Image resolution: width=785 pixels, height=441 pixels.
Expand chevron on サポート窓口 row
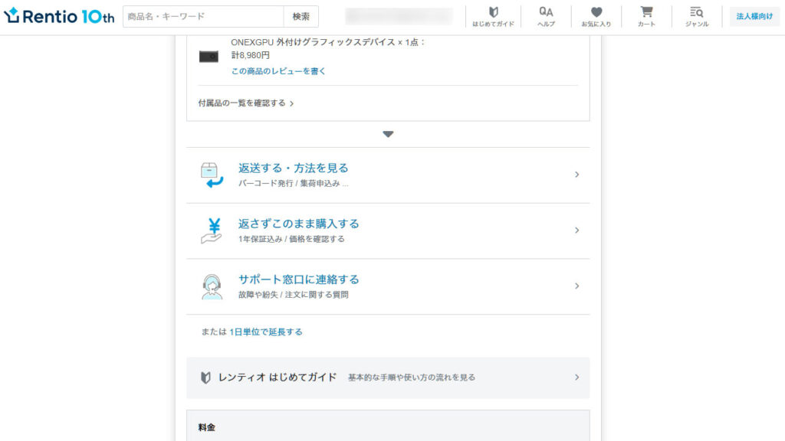576,286
